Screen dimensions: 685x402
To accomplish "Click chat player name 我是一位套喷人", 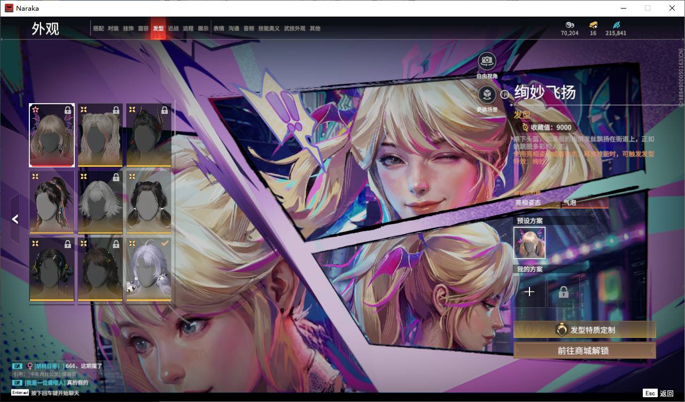I will (46, 382).
